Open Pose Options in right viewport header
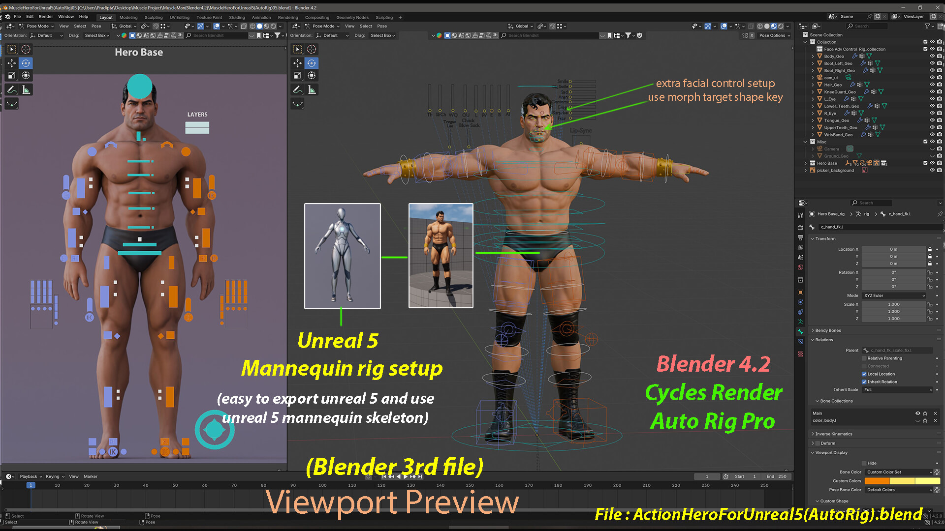The width and height of the screenshot is (945, 531). [774, 35]
